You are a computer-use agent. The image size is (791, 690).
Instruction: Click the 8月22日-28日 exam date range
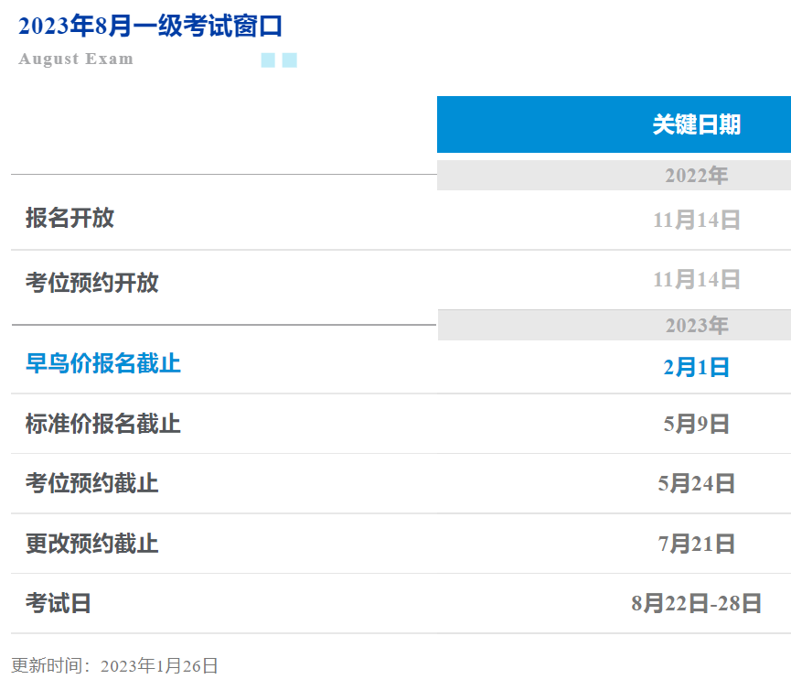(696, 604)
